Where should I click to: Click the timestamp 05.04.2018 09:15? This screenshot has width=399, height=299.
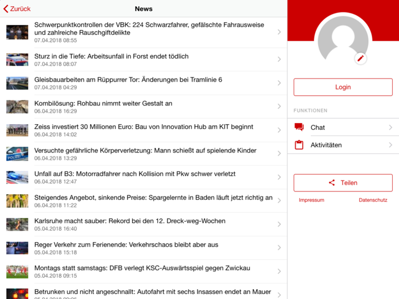55,276
